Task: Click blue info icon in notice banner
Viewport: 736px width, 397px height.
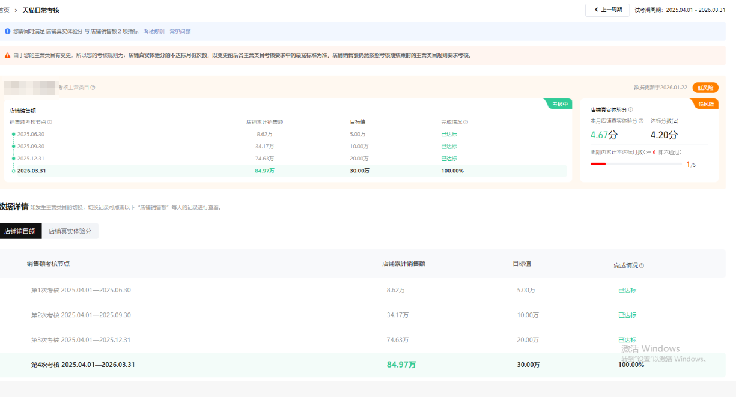Action: tap(8, 31)
